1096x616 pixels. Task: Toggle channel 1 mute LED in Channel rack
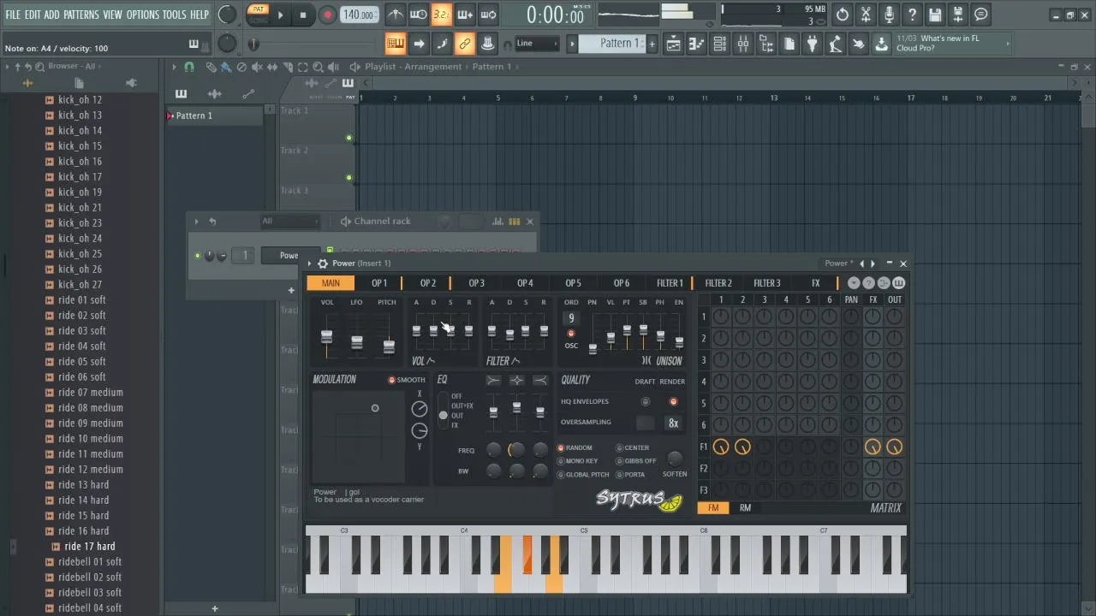(x=198, y=256)
